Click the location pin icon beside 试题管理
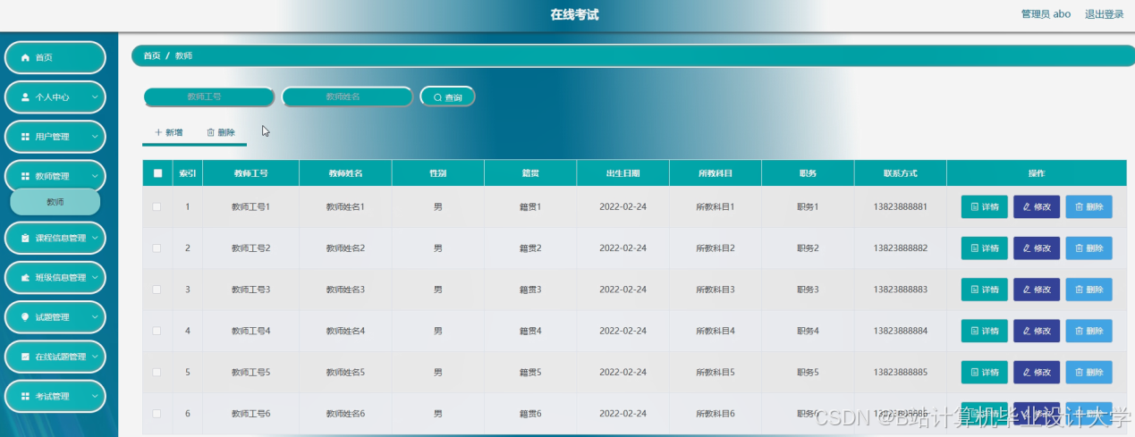This screenshot has width=1135, height=437. pos(25,317)
